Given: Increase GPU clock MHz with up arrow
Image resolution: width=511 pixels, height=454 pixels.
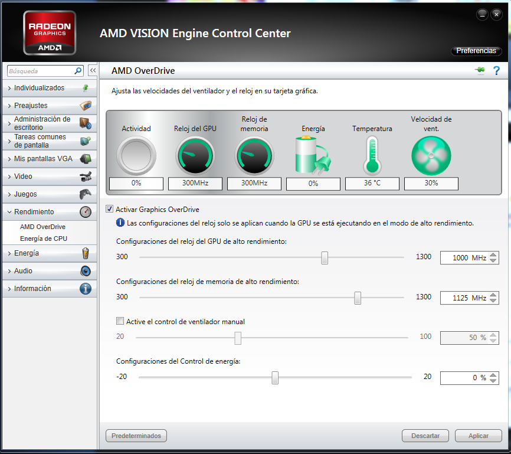Looking at the screenshot, I should [493, 254].
